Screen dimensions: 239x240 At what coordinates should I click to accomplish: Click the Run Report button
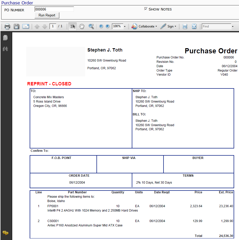click(47, 15)
